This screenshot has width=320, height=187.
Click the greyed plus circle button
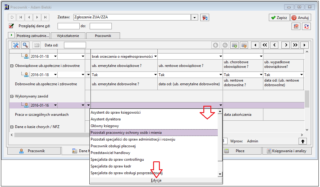[216, 45]
